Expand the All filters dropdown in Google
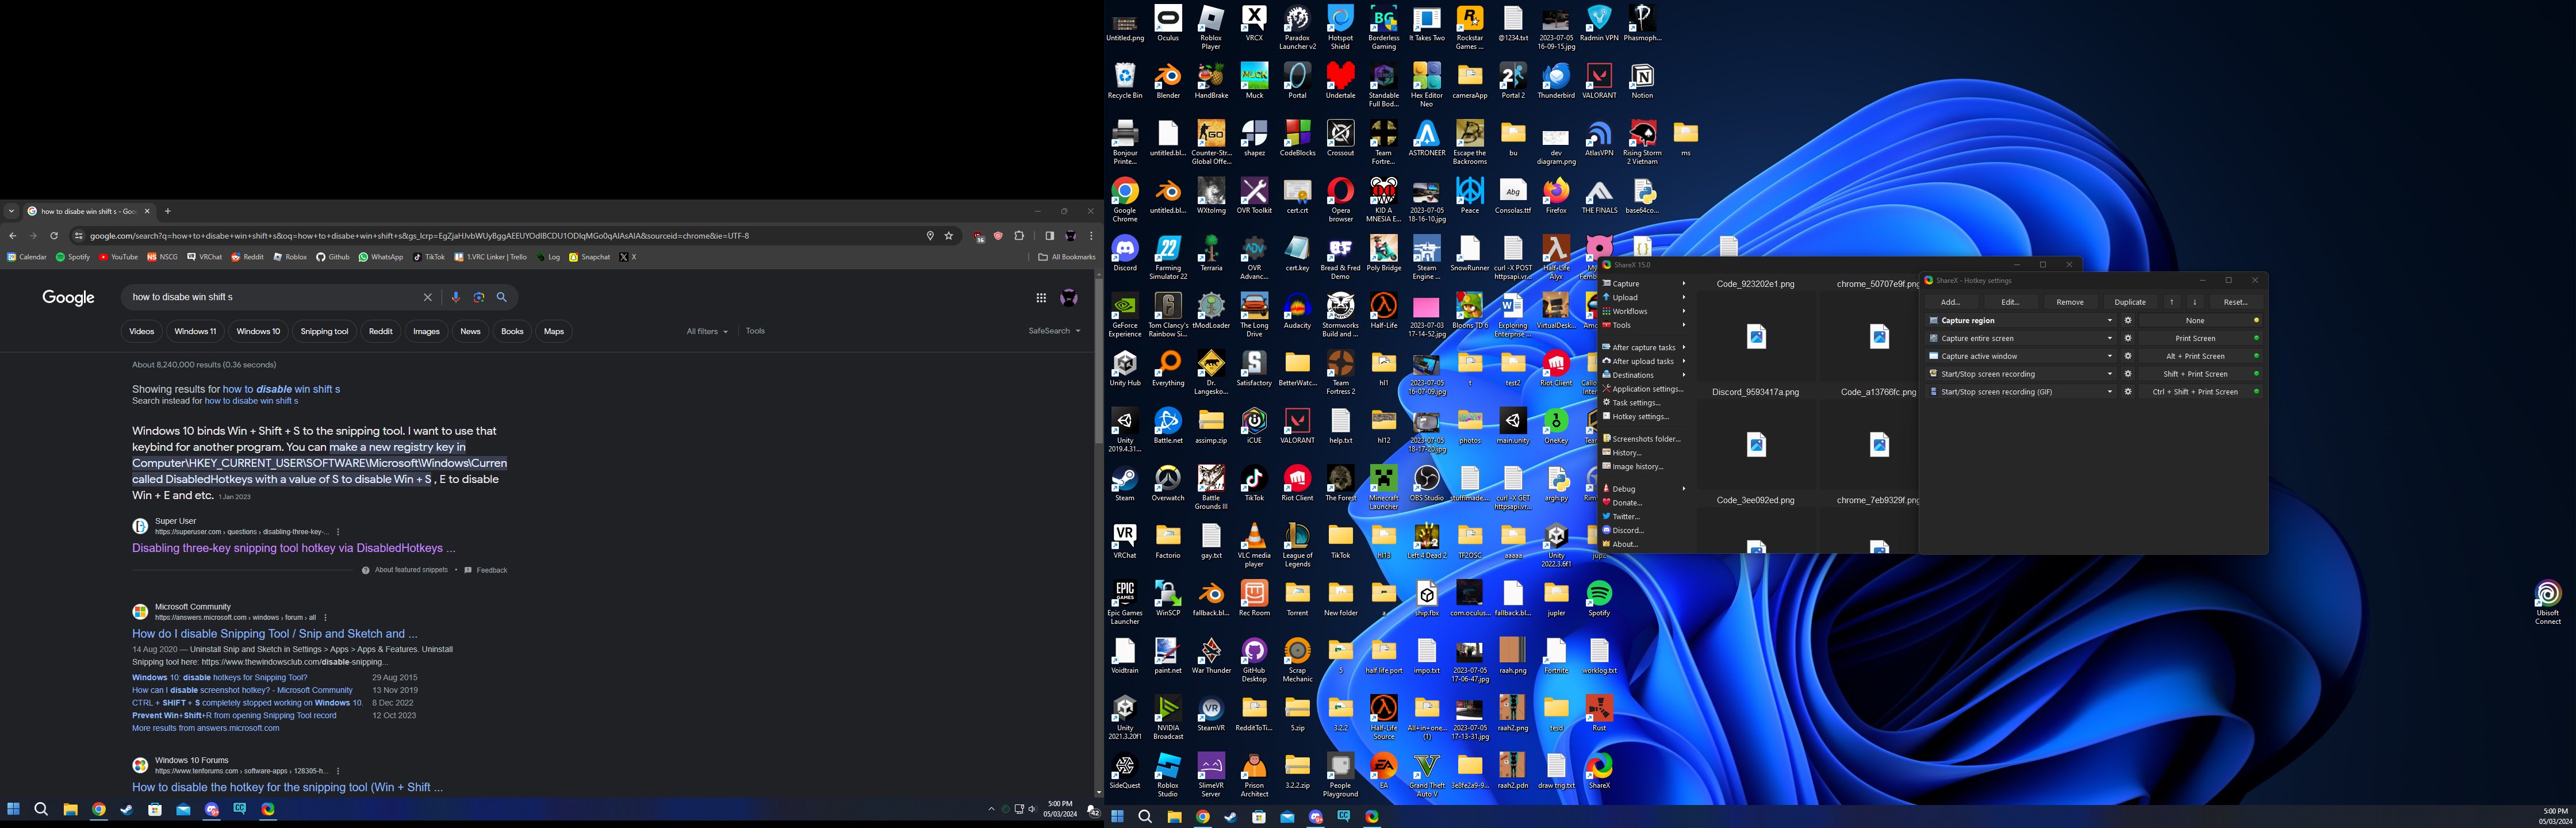Viewport: 2576px width, 828px height. pos(707,331)
